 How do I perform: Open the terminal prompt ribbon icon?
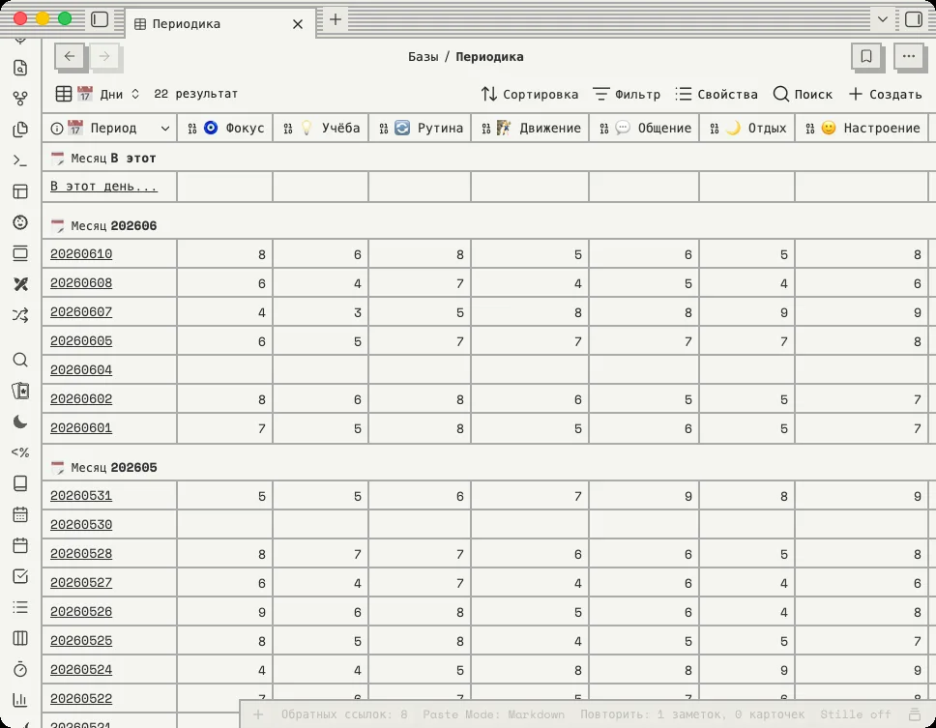(20, 160)
